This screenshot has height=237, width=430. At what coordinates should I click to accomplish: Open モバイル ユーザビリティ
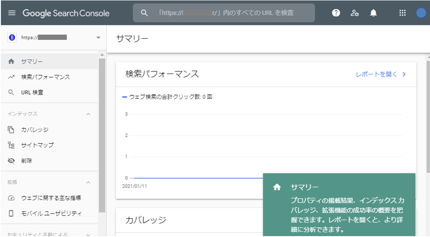pyautogui.click(x=49, y=213)
